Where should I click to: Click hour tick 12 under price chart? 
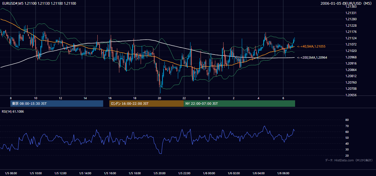(x=60, y=98)
